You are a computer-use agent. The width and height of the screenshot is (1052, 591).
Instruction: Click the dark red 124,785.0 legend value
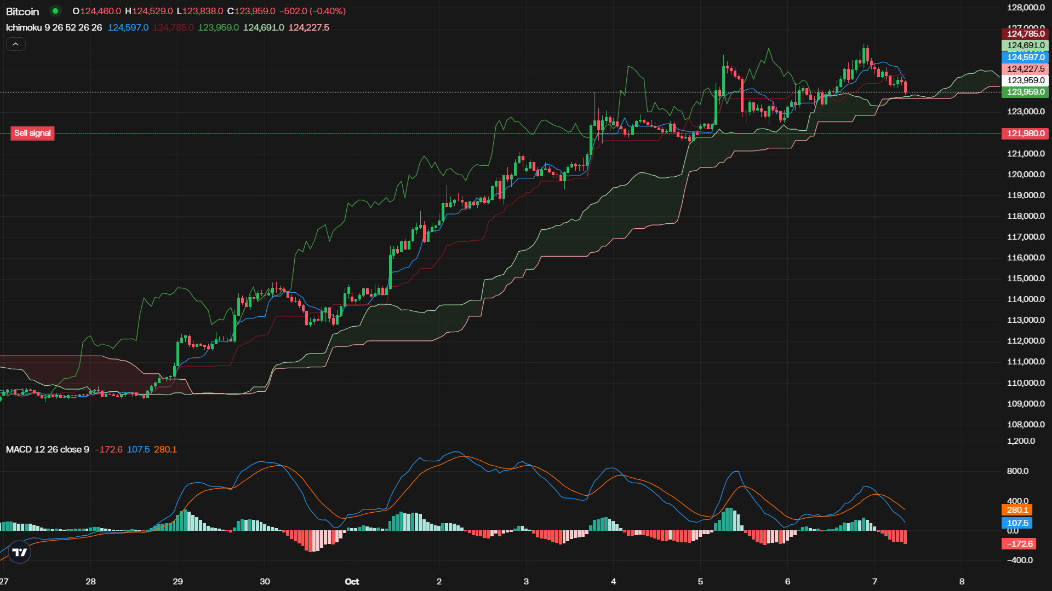173,27
